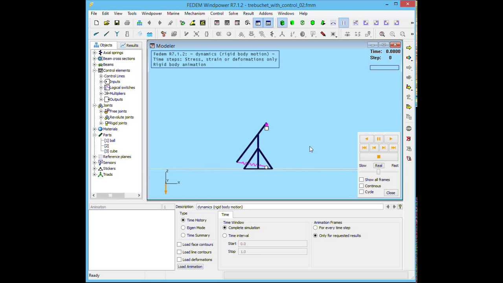Enable Continous checkbox

click(362, 186)
